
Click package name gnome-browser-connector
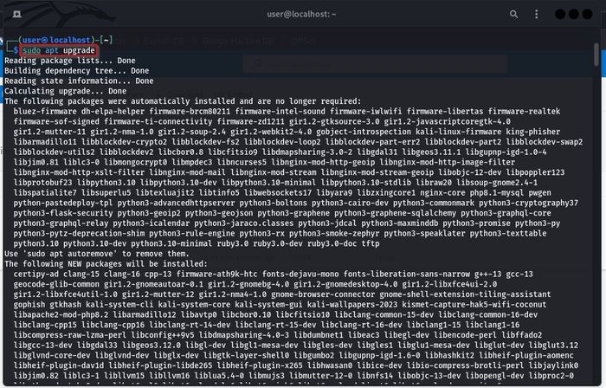coord(323,294)
